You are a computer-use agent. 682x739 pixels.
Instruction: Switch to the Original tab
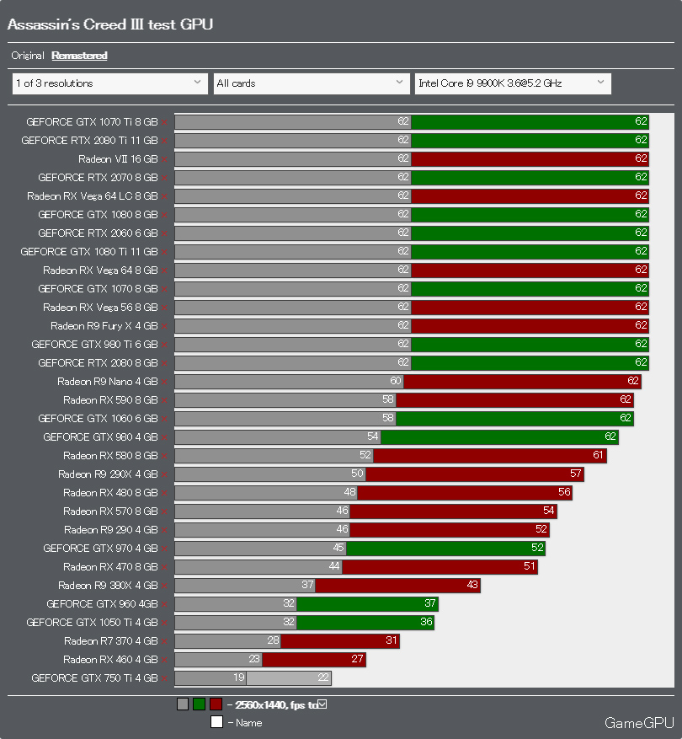[x=27, y=56]
